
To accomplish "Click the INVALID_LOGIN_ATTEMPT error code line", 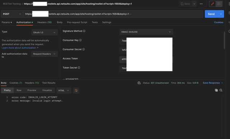I will tap(34, 97).
